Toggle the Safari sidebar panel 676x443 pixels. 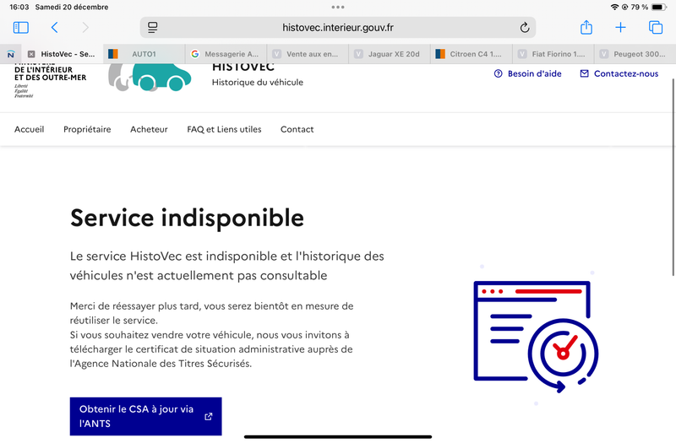click(x=21, y=28)
